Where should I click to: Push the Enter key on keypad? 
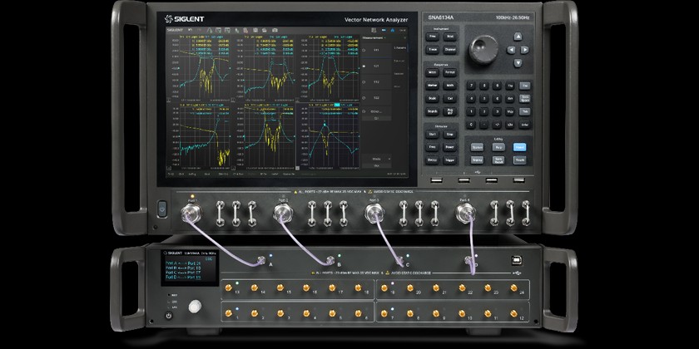tap(525, 125)
